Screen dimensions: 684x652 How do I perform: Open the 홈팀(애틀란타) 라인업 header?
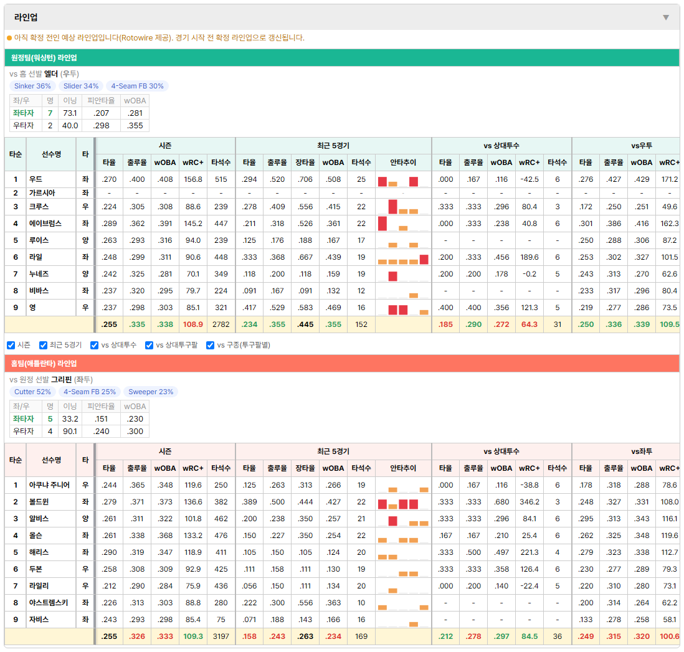click(x=342, y=363)
